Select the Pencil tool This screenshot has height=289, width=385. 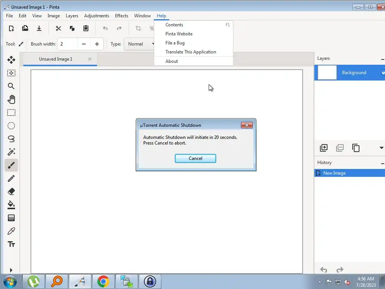11,178
